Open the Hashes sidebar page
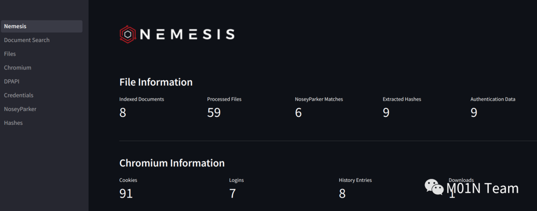Image resolution: width=537 pixels, height=211 pixels. pyautogui.click(x=13, y=123)
